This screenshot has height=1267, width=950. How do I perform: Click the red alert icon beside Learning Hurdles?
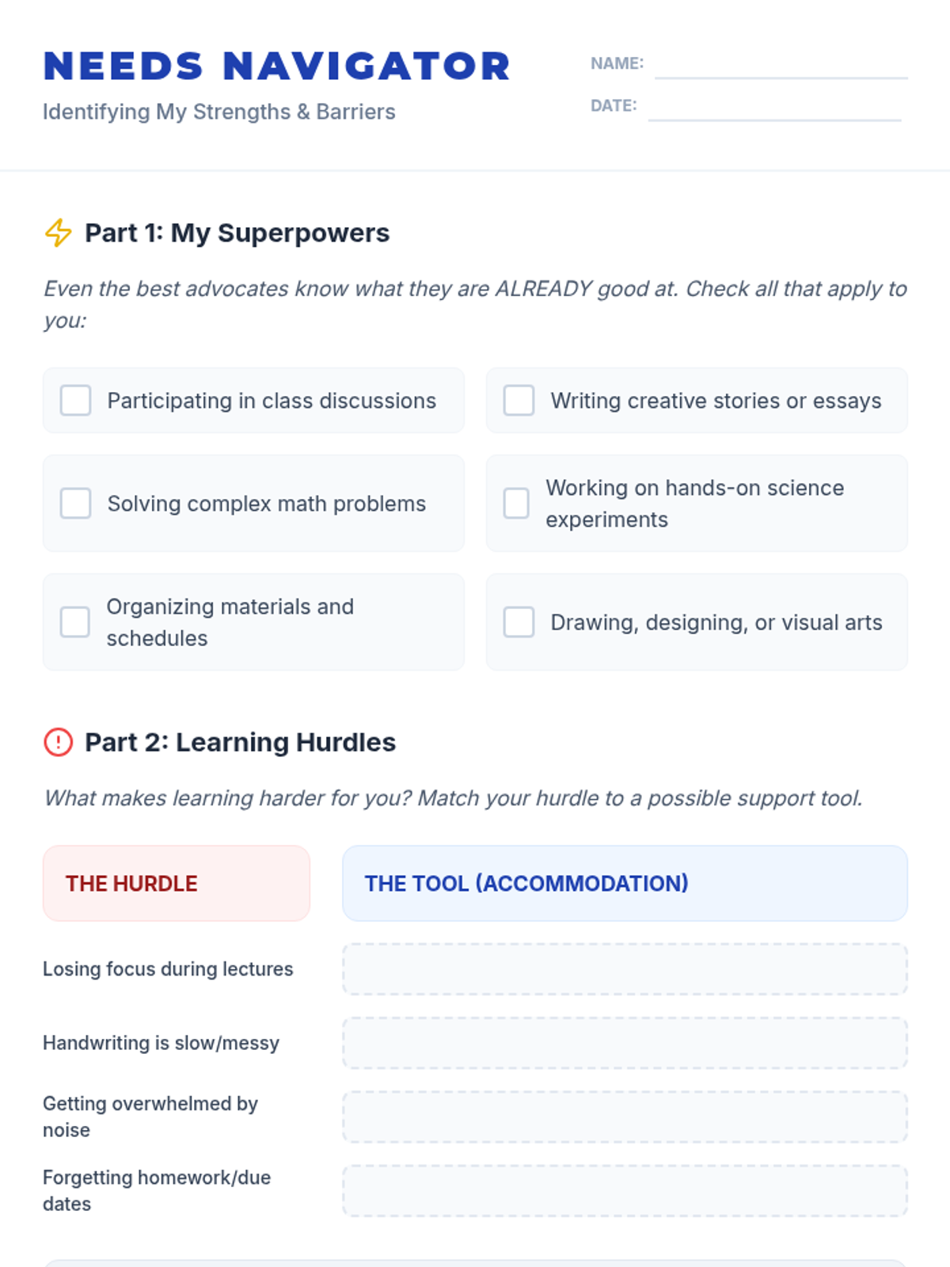[58, 742]
